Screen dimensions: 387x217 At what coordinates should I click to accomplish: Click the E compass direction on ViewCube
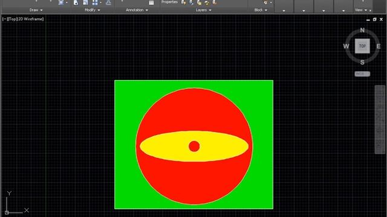[379, 46]
